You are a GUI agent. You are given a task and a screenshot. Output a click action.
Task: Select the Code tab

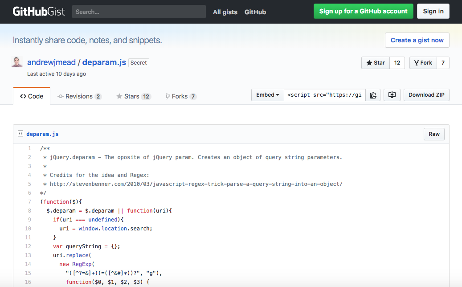pos(32,96)
